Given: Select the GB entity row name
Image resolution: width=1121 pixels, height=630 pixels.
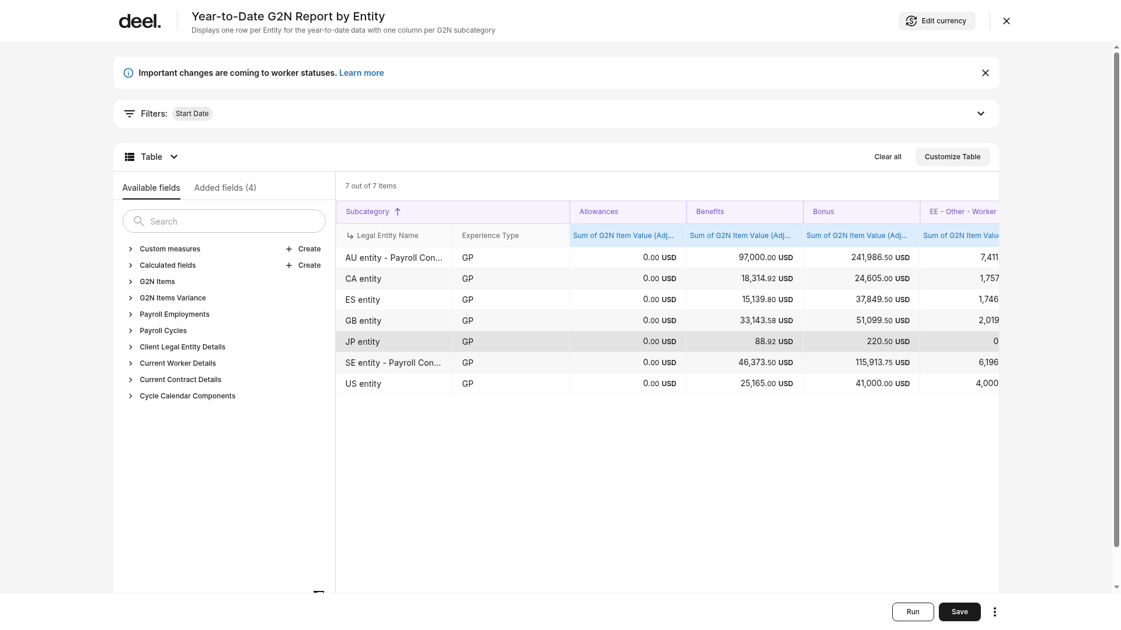Looking at the screenshot, I should tap(363, 321).
